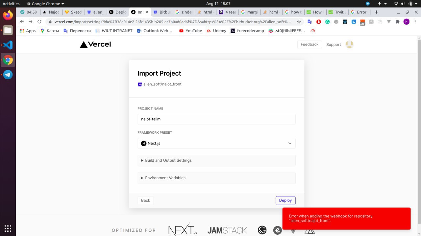Screen dimensions: 421x236
Task: Click the Back button
Action: (x=145, y=200)
